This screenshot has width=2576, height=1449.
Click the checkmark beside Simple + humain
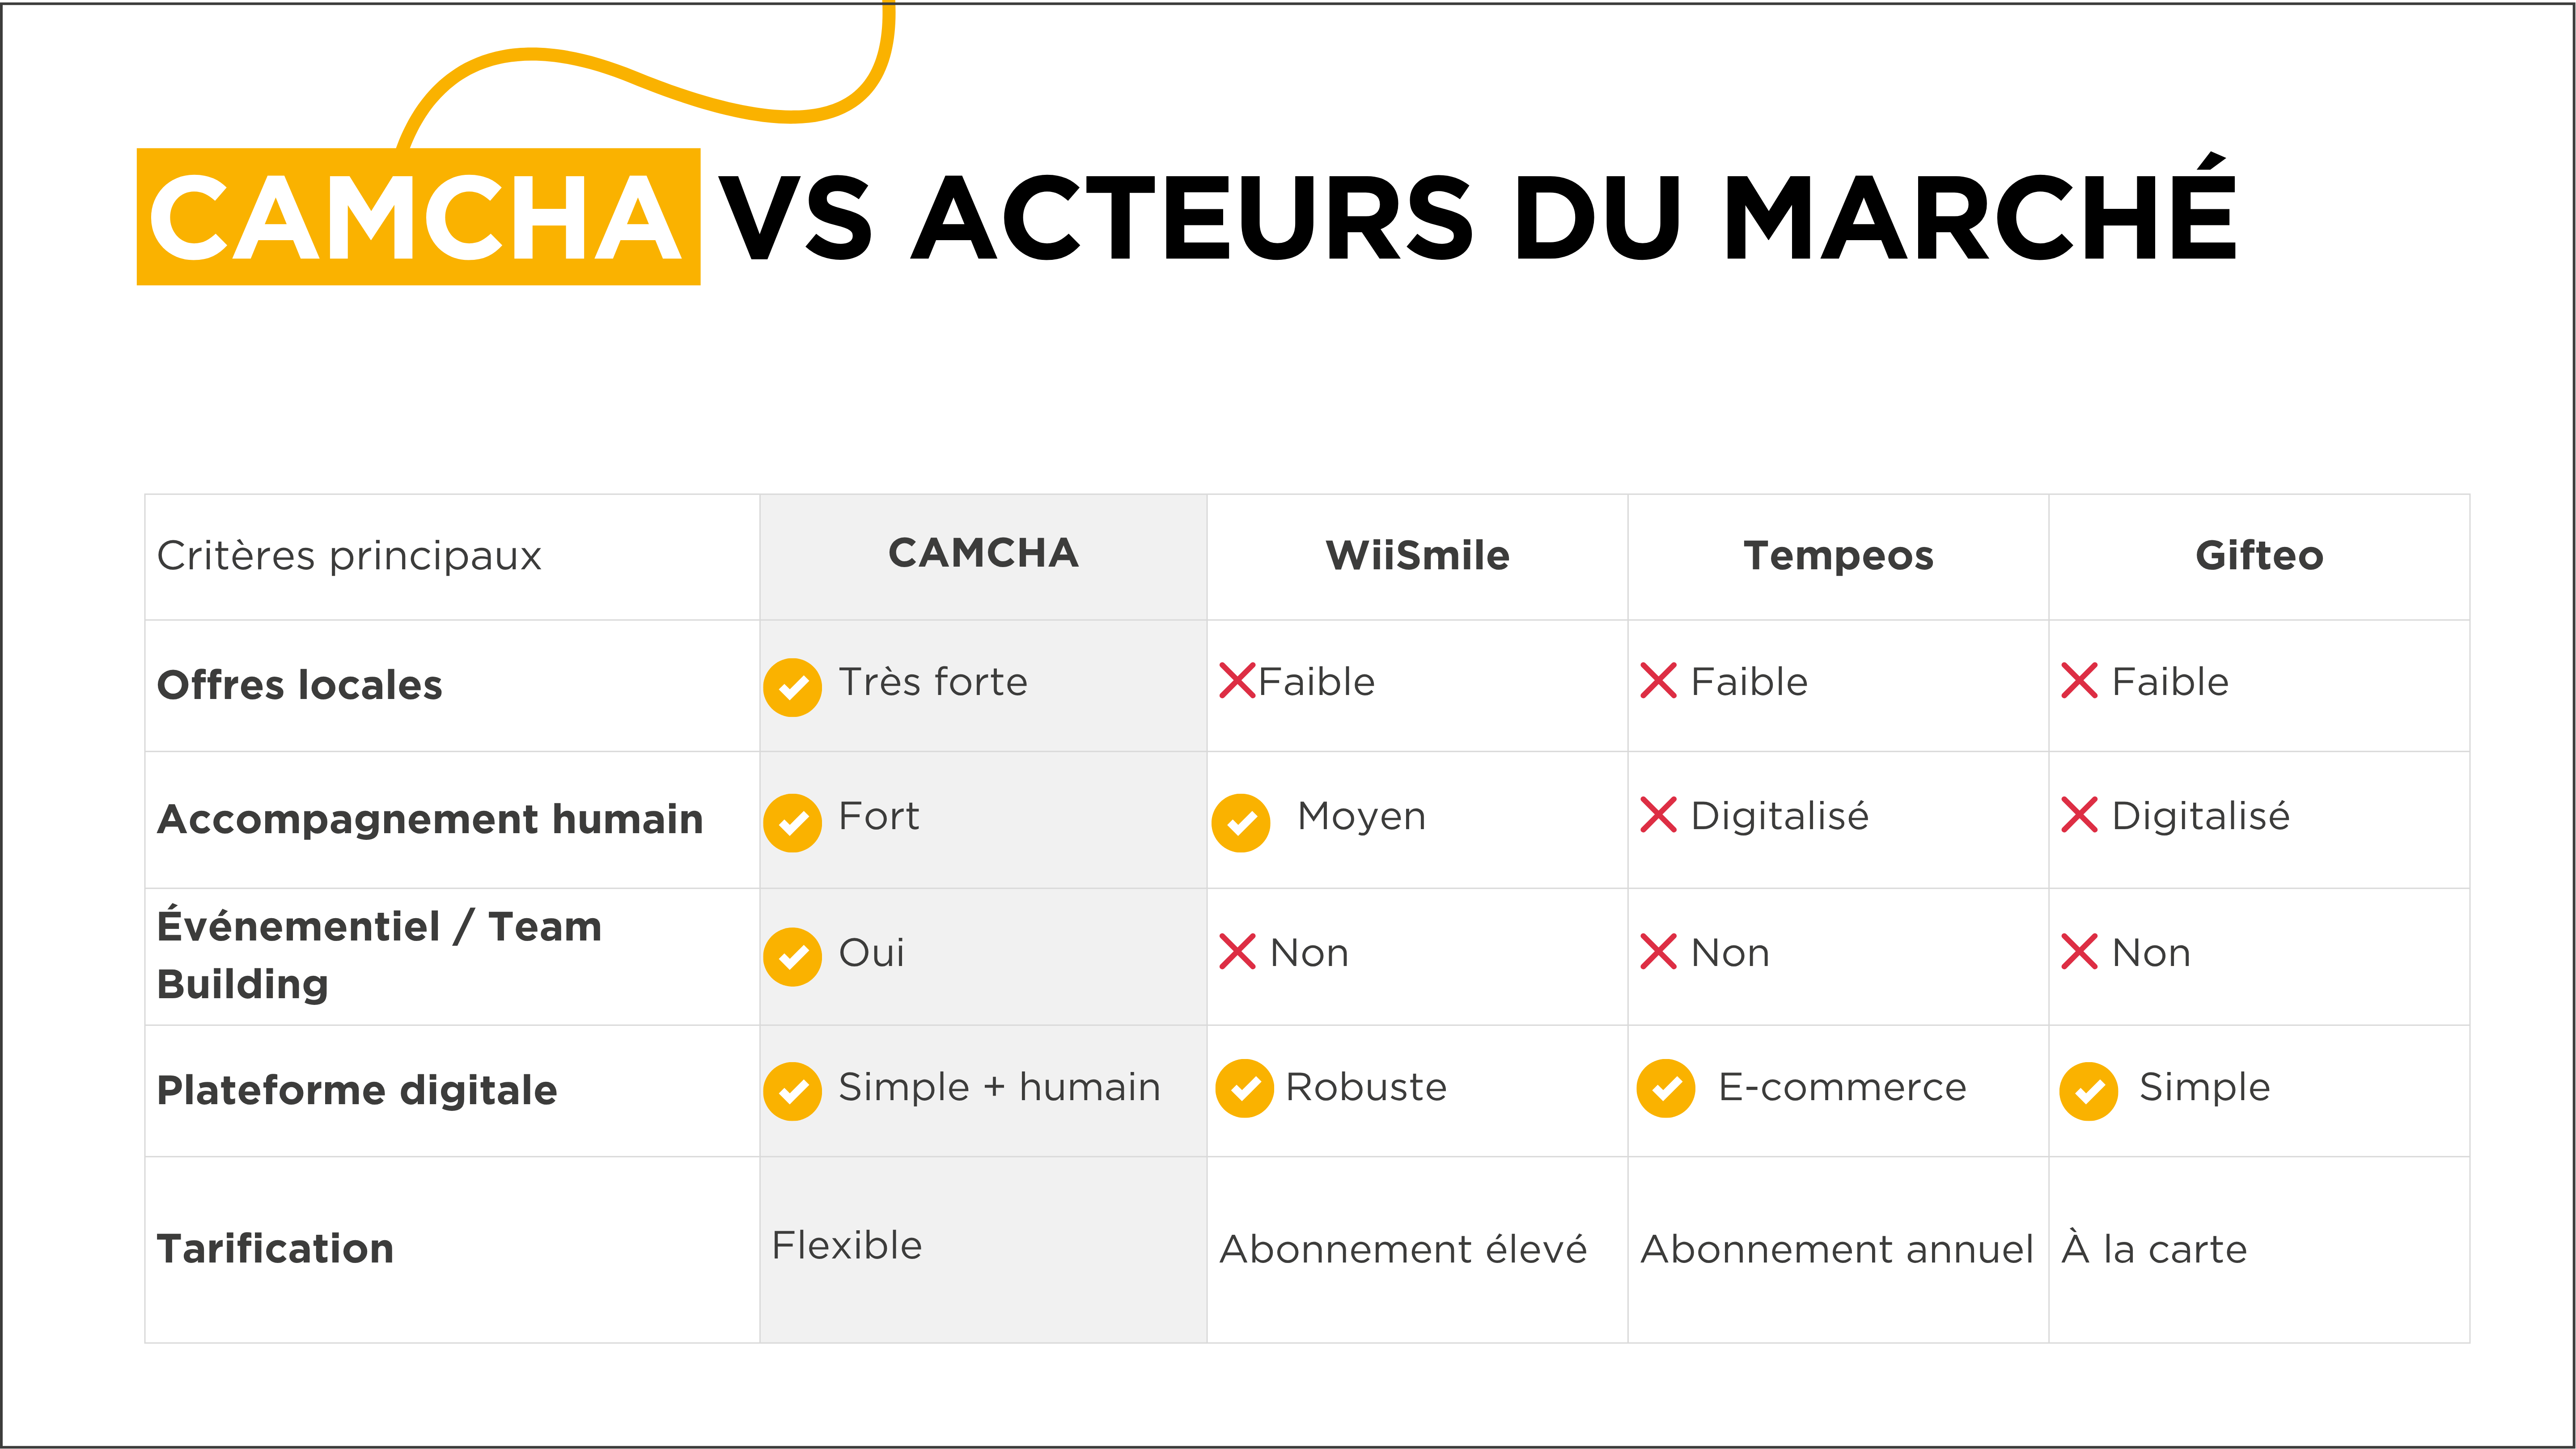pos(792,1091)
